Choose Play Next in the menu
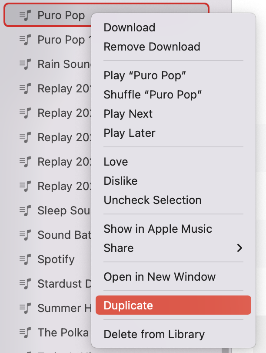 click(x=128, y=114)
